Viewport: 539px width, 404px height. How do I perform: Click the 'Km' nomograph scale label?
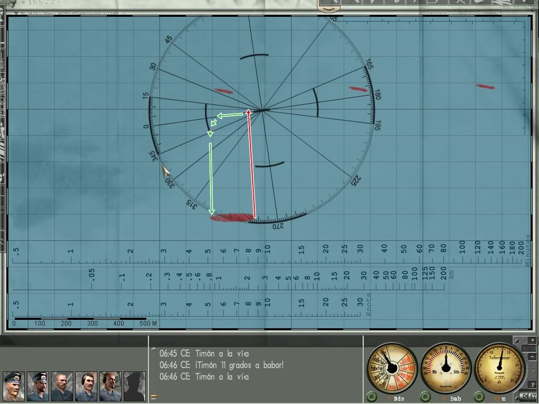pos(452,274)
